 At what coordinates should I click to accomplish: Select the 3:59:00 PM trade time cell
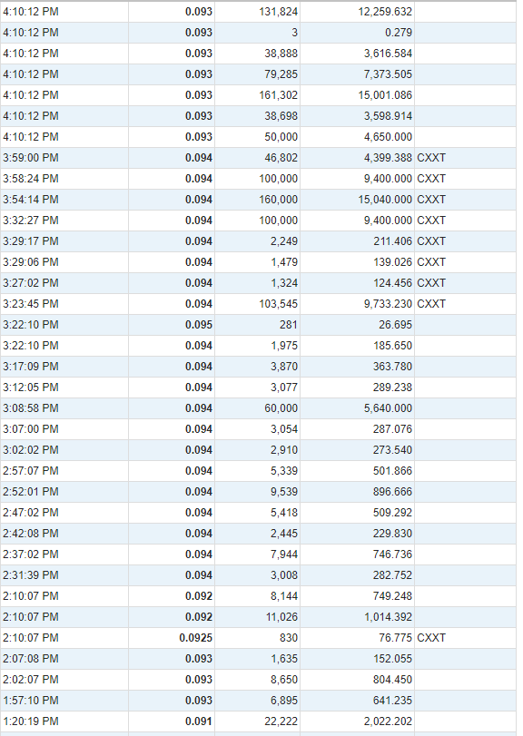[x=64, y=158]
